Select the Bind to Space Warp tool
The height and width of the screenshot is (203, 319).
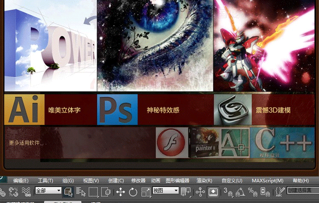coord(26,192)
